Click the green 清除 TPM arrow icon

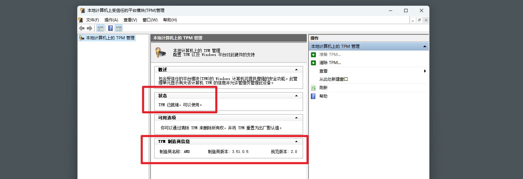[x=313, y=63]
